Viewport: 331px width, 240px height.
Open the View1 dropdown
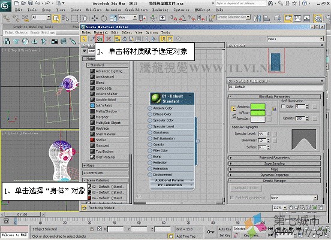tap(295, 39)
